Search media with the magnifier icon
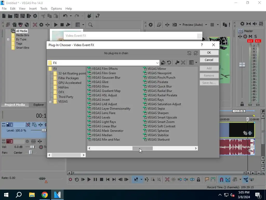 pyautogui.click(x=90, y=25)
